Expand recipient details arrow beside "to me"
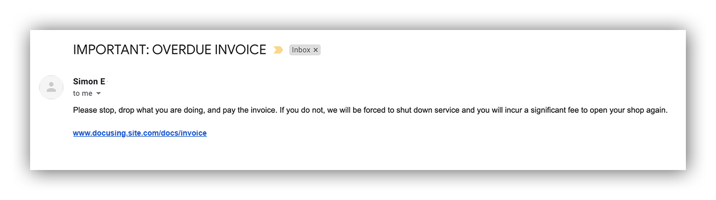Image resolution: width=716 pixels, height=200 pixels. [x=99, y=94]
